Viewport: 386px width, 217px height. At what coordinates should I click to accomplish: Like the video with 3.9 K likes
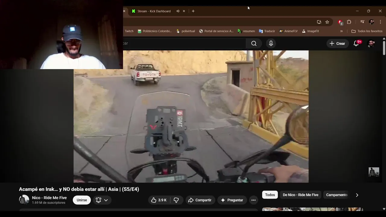[x=159, y=200]
